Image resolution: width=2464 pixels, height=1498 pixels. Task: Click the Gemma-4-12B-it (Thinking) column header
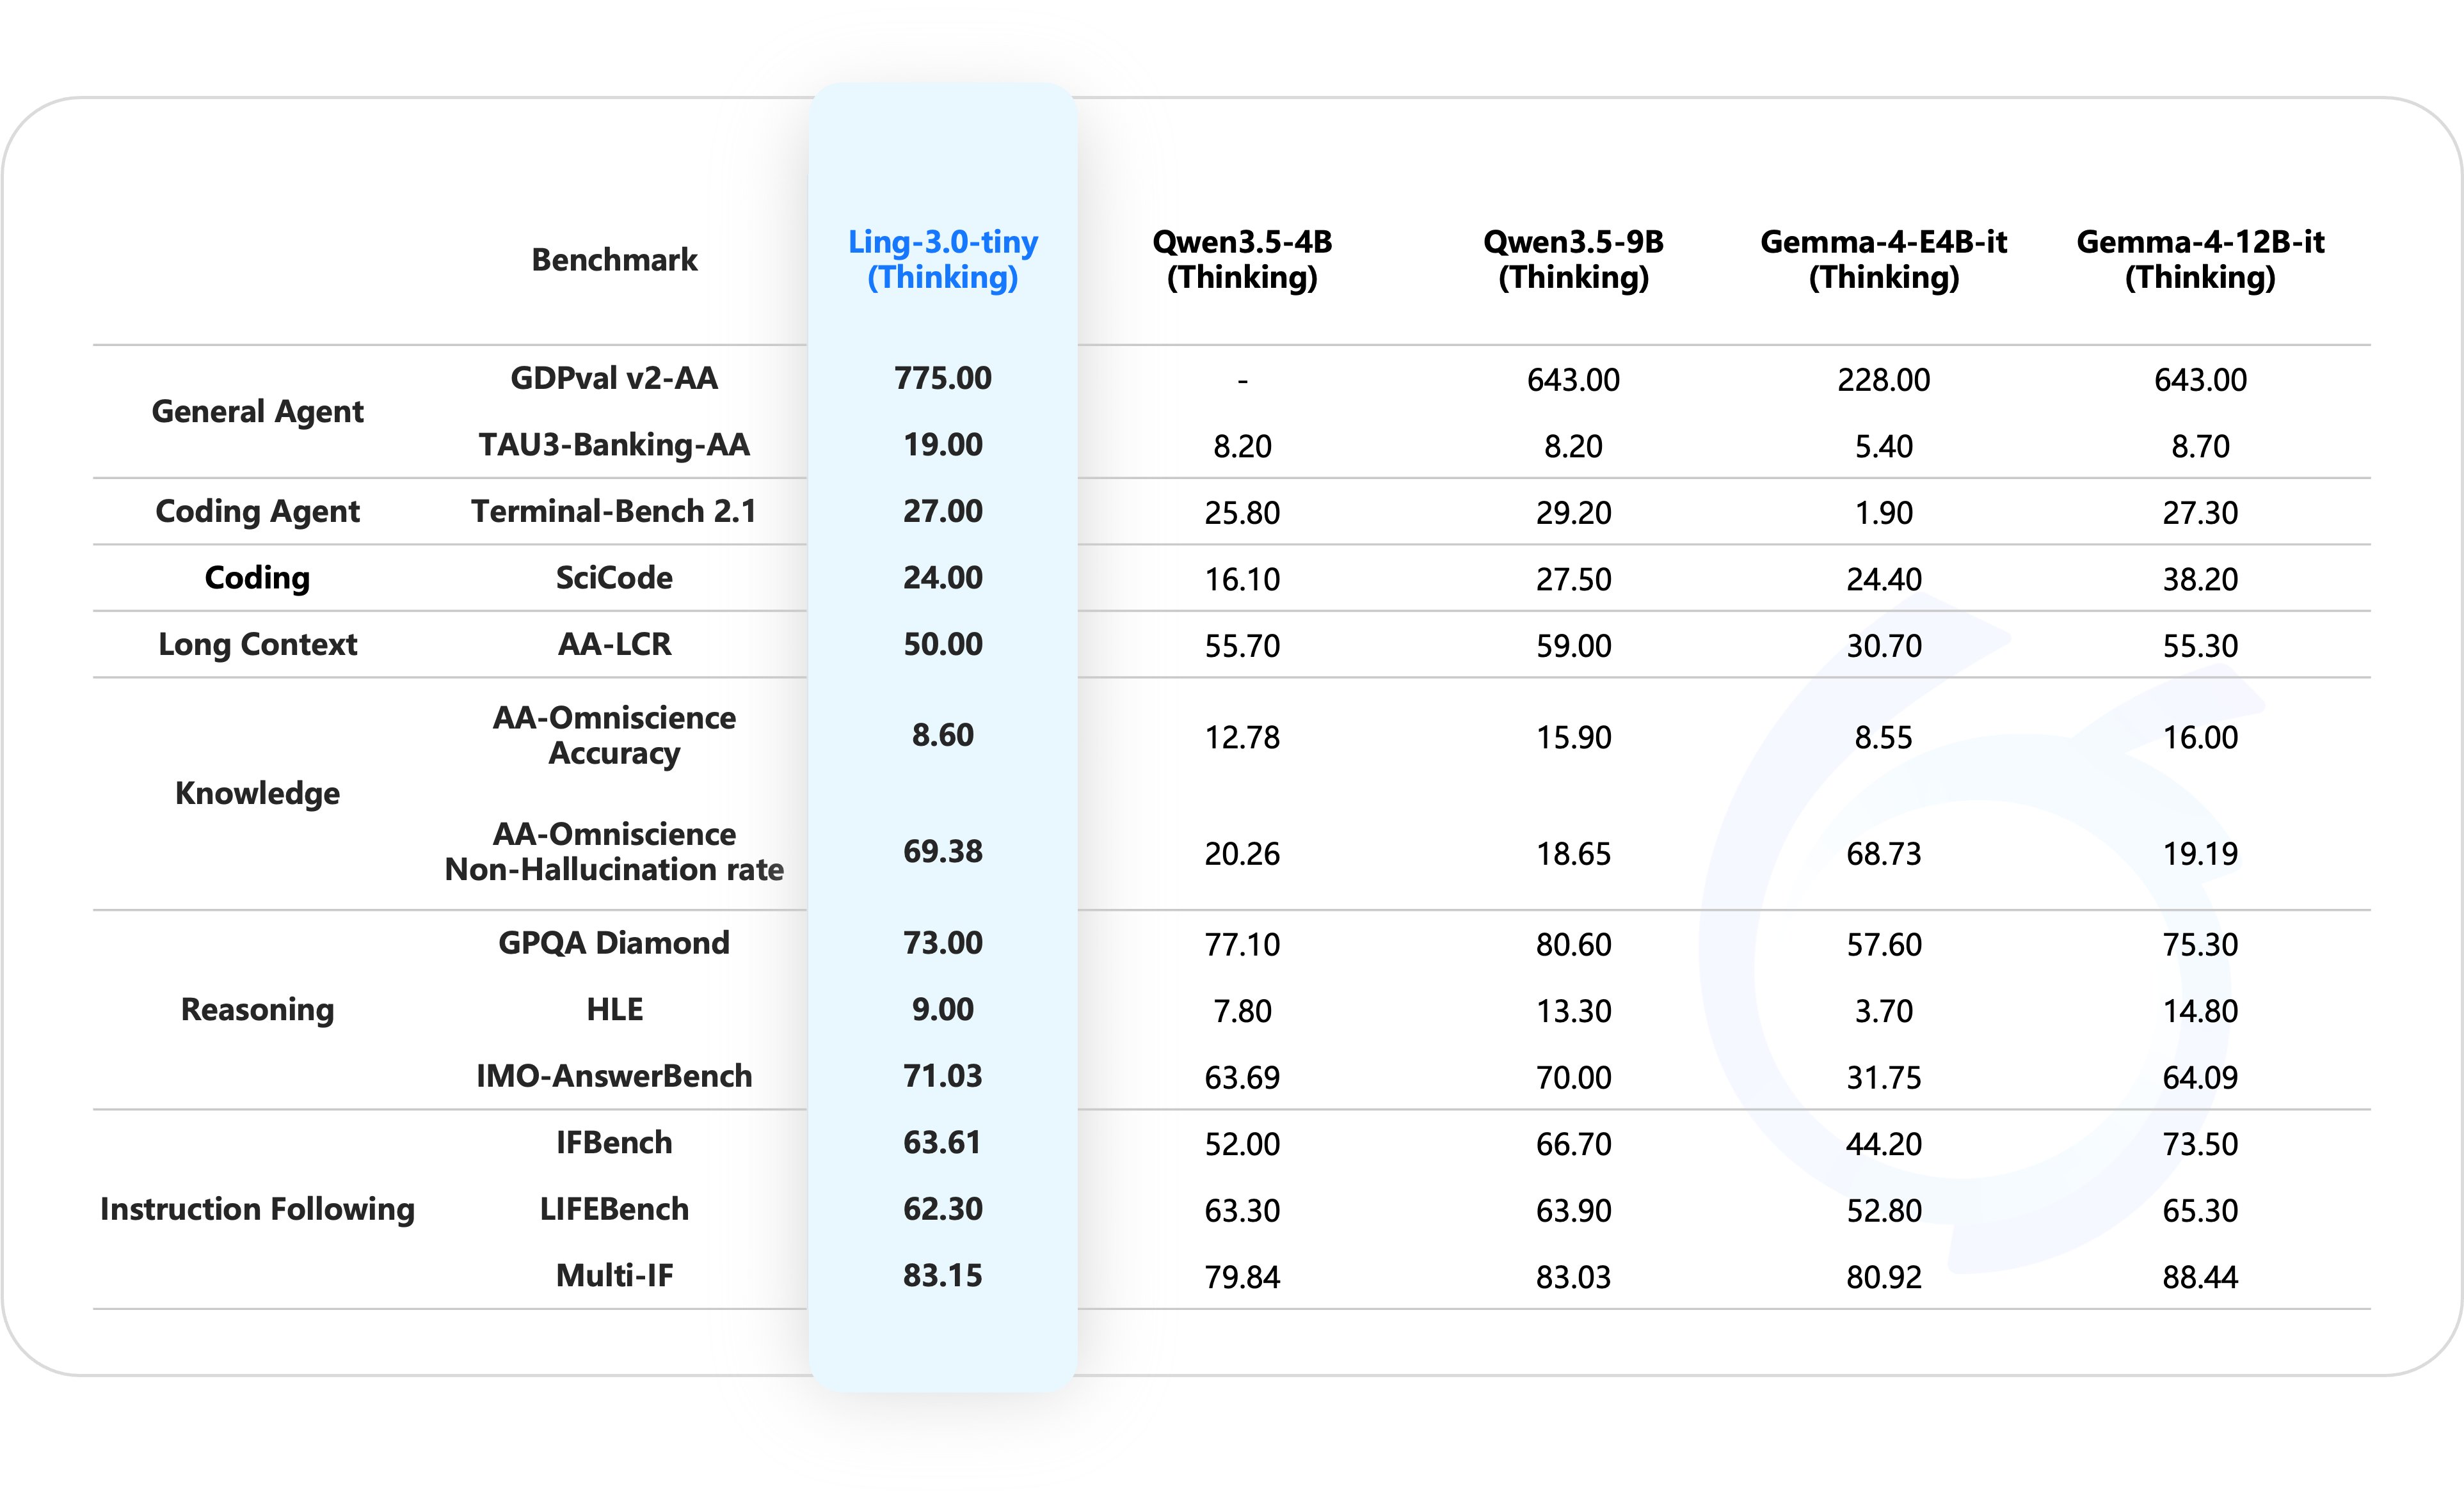[x=2200, y=259]
